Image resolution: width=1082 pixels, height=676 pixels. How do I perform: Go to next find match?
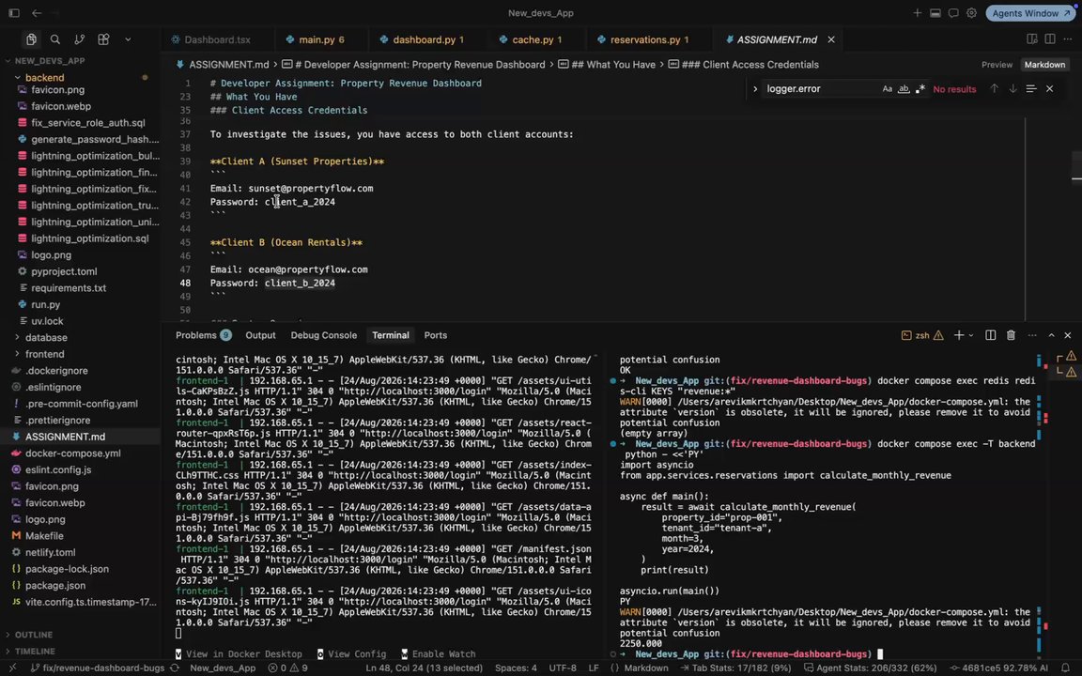click(x=1012, y=89)
